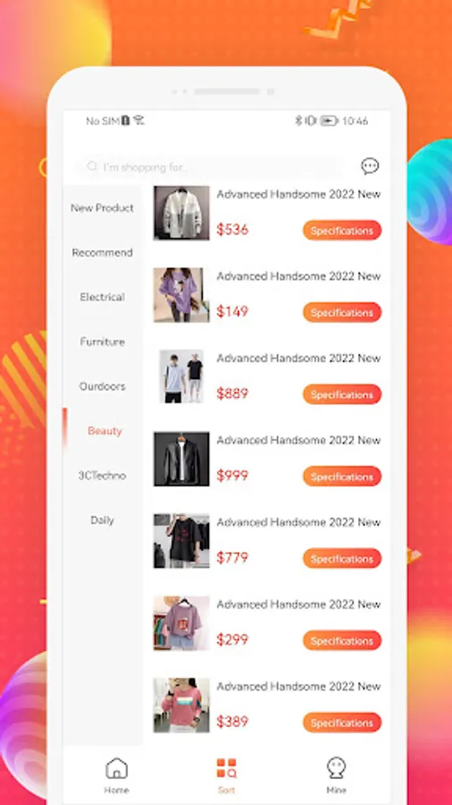The image size is (452, 805).
Task: Focus the "I'm shopping for" search field
Action: click(210, 167)
